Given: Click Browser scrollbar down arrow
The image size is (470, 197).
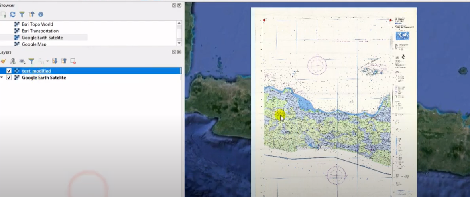Looking at the screenshot, I should pos(179,43).
